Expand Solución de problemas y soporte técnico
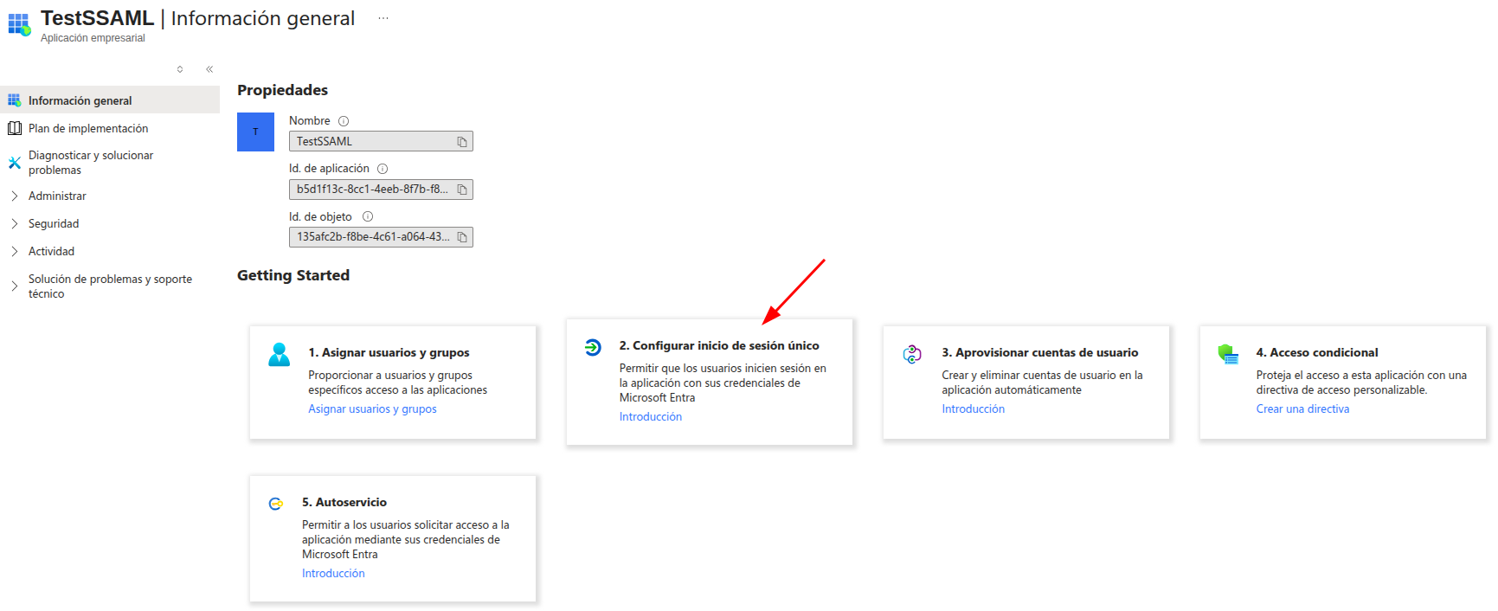 point(110,286)
